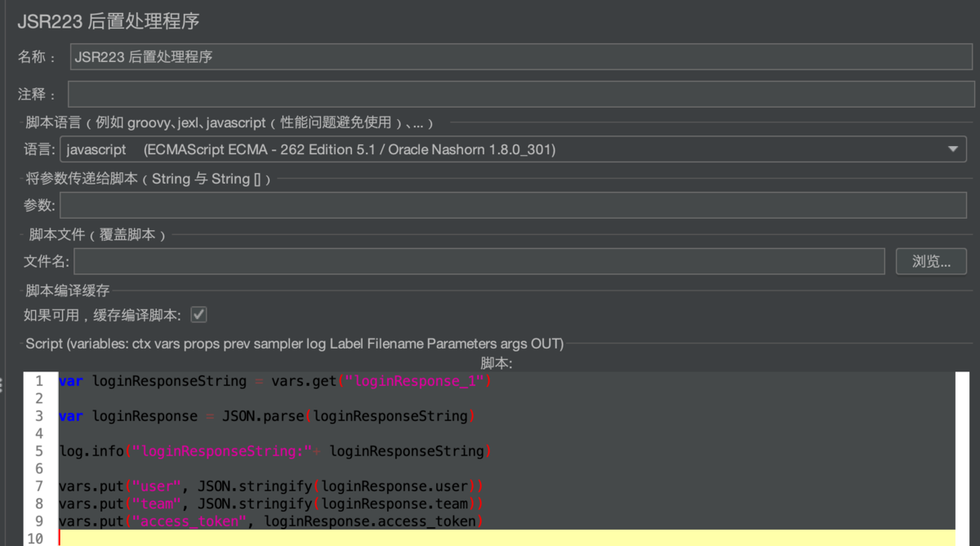Click the JSR223 后置处理程序 title heading
Screen dimensions: 980x546
coord(109,21)
